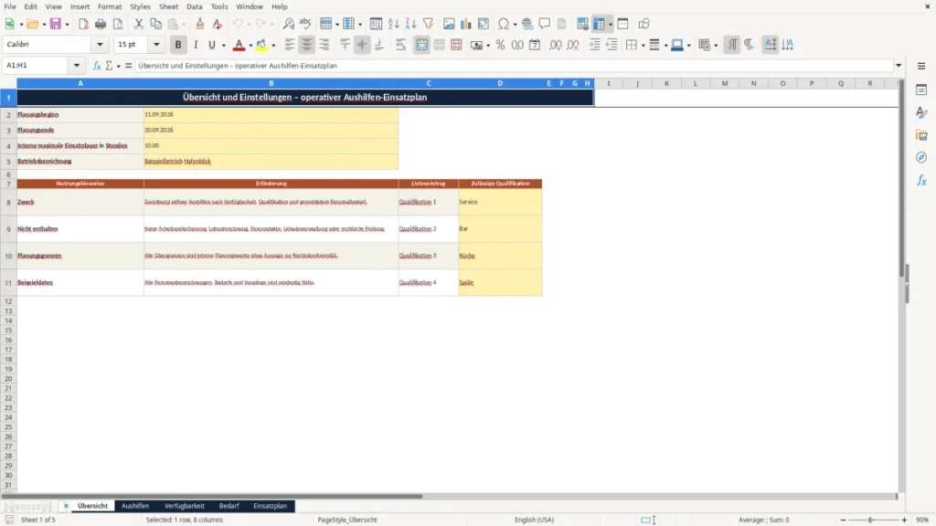Click the zoom in plus button
The image size is (936, 526).
(x=904, y=520)
